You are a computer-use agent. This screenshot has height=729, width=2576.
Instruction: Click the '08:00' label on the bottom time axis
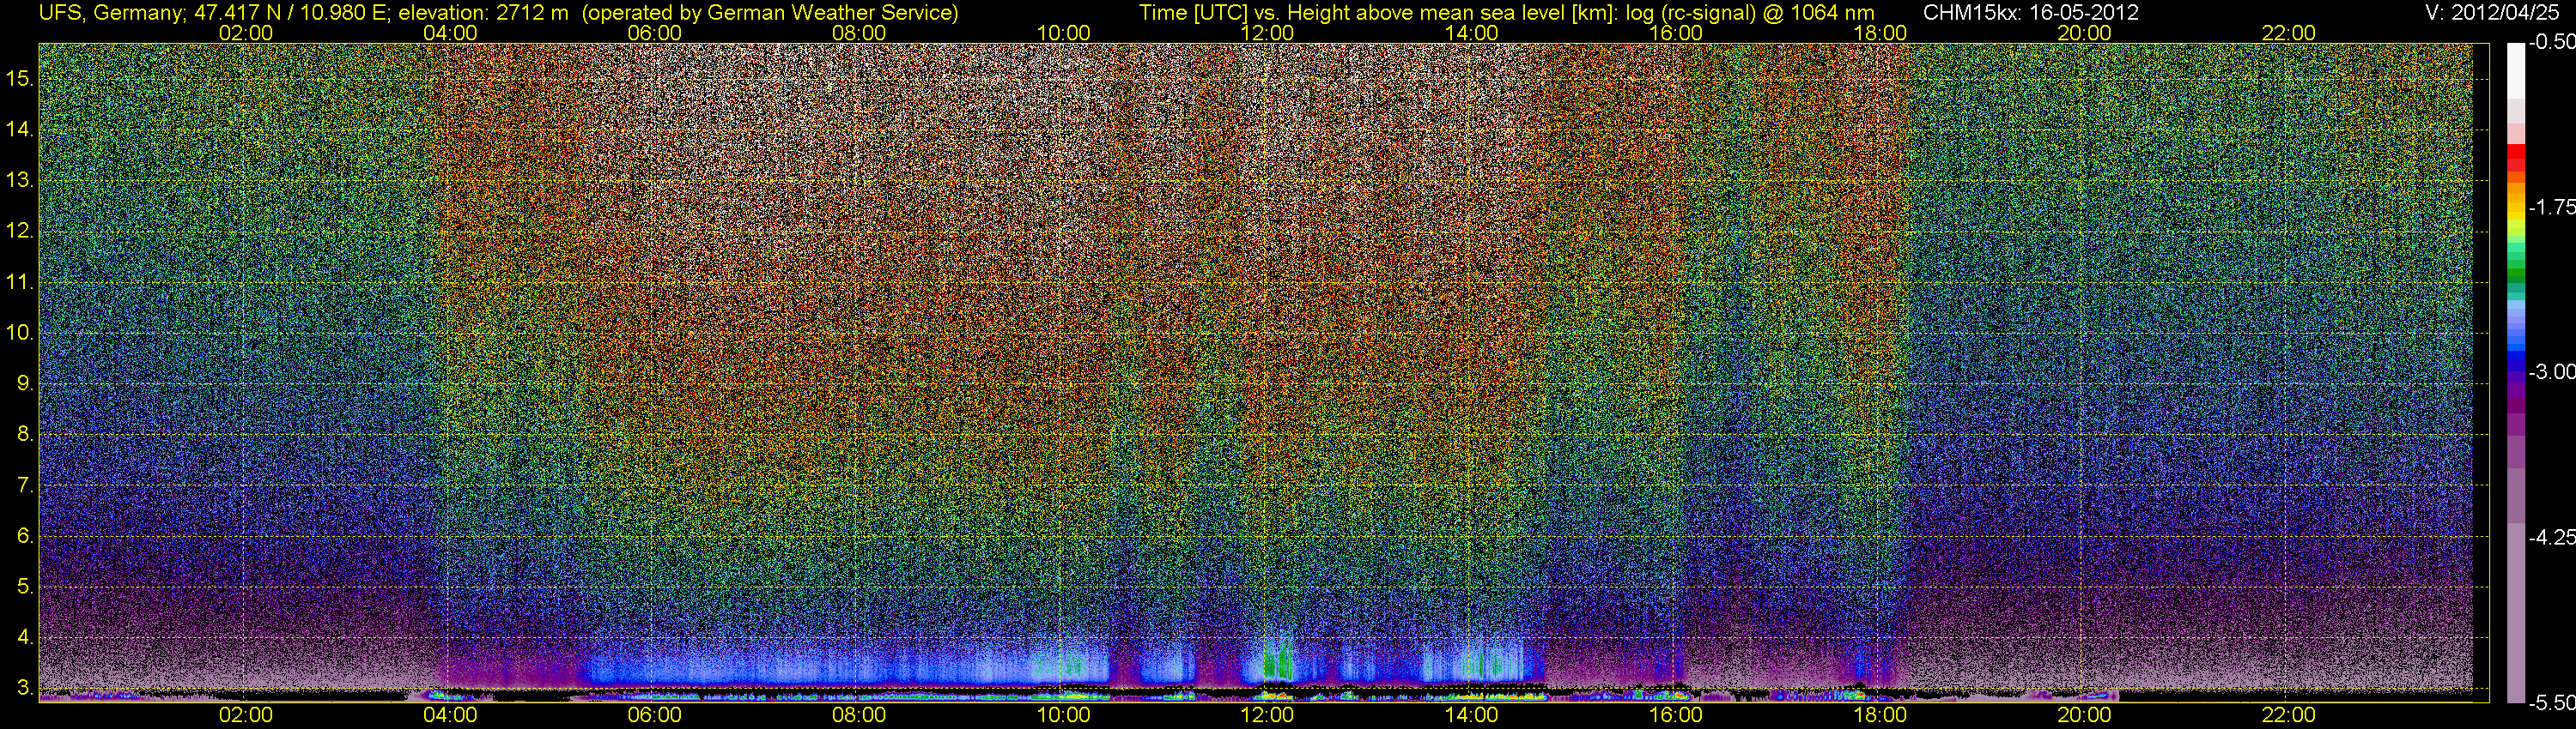point(859,715)
